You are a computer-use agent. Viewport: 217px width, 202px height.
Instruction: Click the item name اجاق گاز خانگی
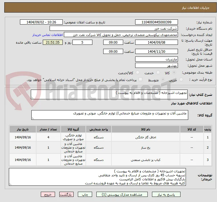click(146, 137)
